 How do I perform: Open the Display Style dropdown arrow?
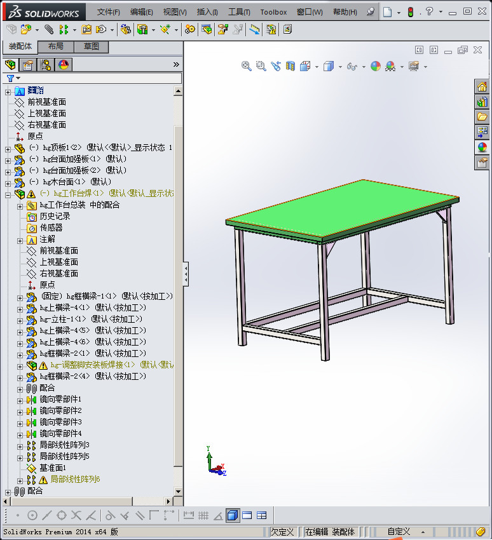click(340, 67)
